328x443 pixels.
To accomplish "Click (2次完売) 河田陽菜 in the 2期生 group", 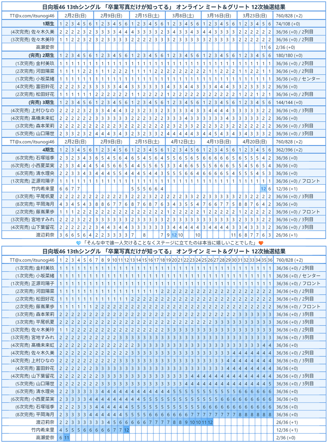I will pos(35,71).
